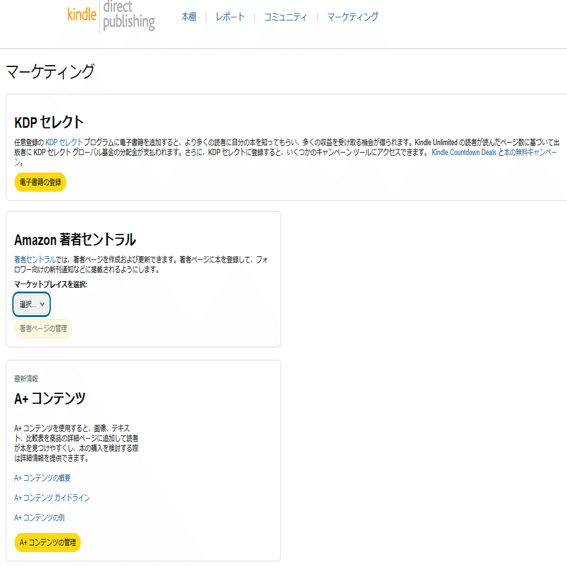Click the 電子書籍の登録 button
This screenshot has width=567, height=567.
(40, 182)
